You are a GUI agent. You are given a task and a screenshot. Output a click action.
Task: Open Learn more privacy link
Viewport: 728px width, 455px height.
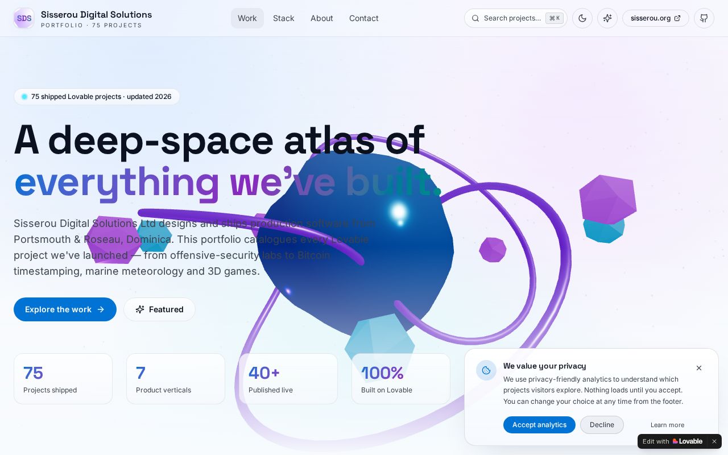point(667,425)
